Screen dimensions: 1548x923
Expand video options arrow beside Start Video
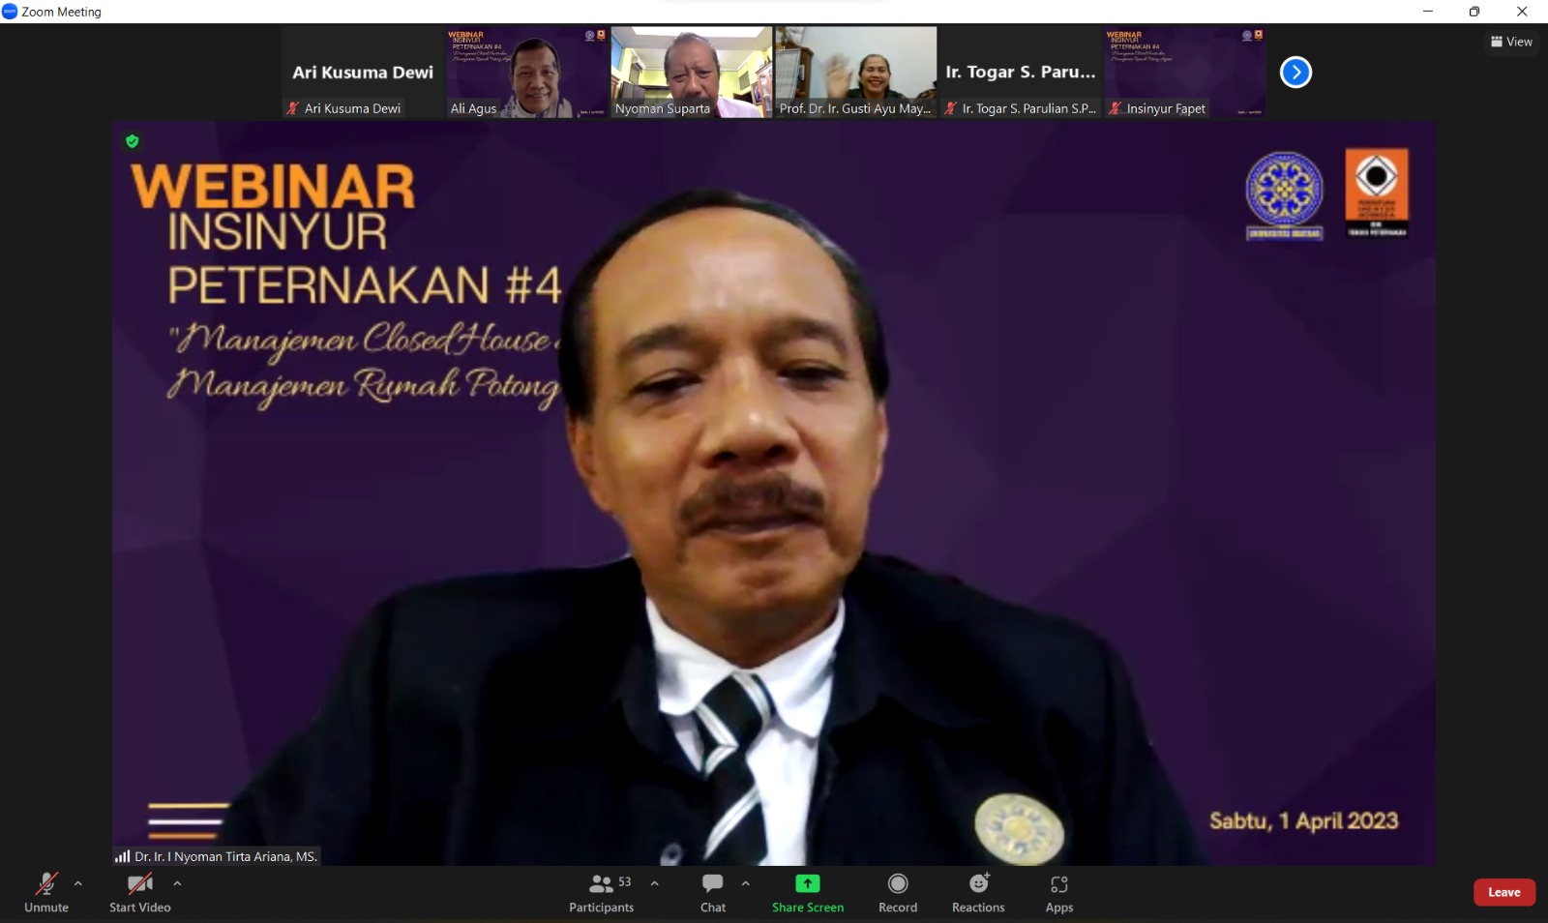[x=177, y=883]
